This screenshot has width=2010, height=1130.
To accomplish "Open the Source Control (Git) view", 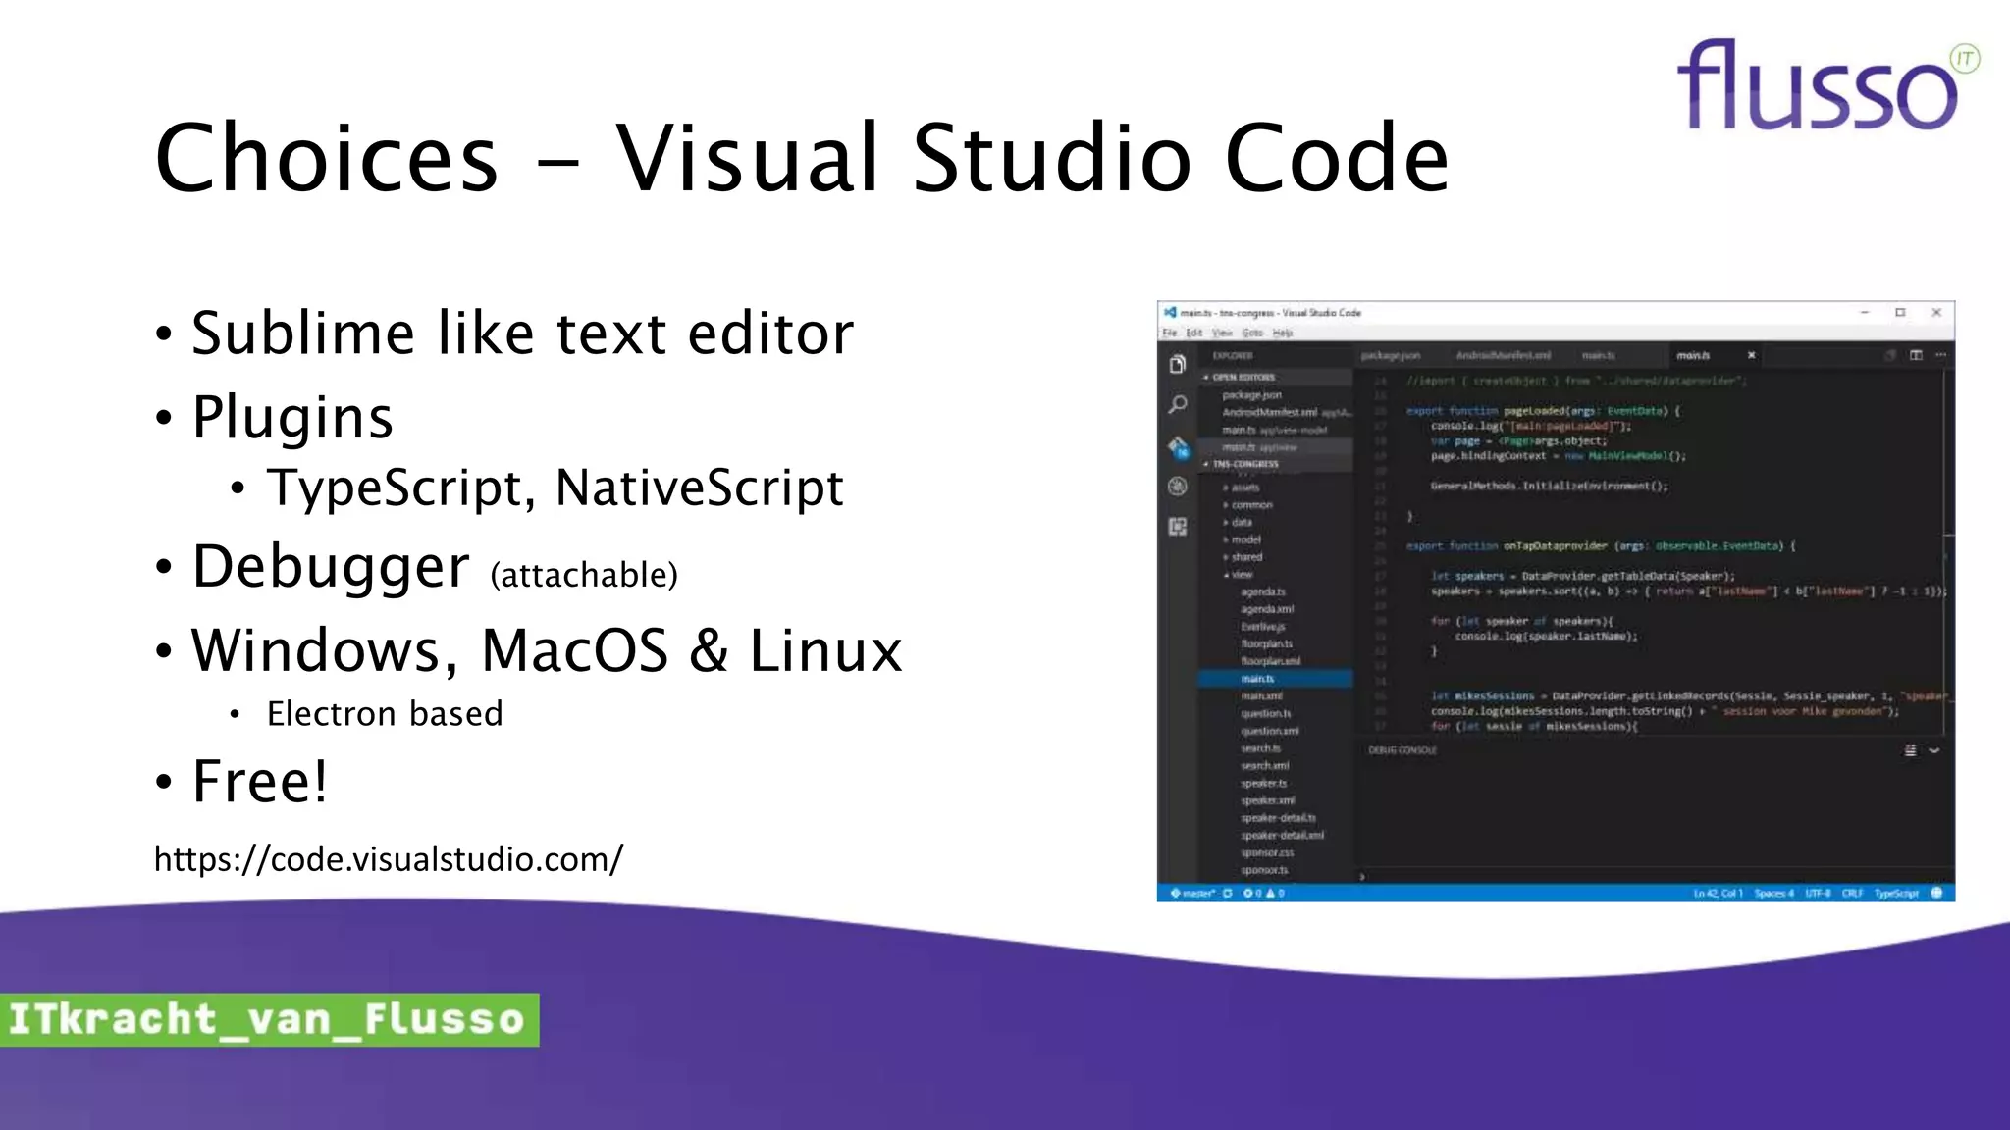I will click(1178, 447).
